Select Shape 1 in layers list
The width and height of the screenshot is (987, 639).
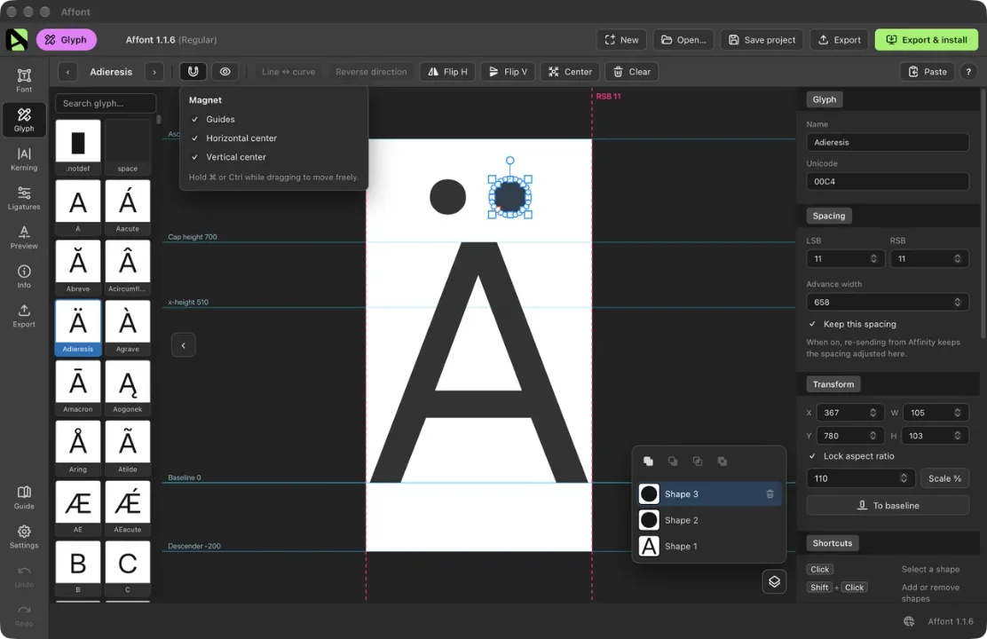tap(709, 547)
